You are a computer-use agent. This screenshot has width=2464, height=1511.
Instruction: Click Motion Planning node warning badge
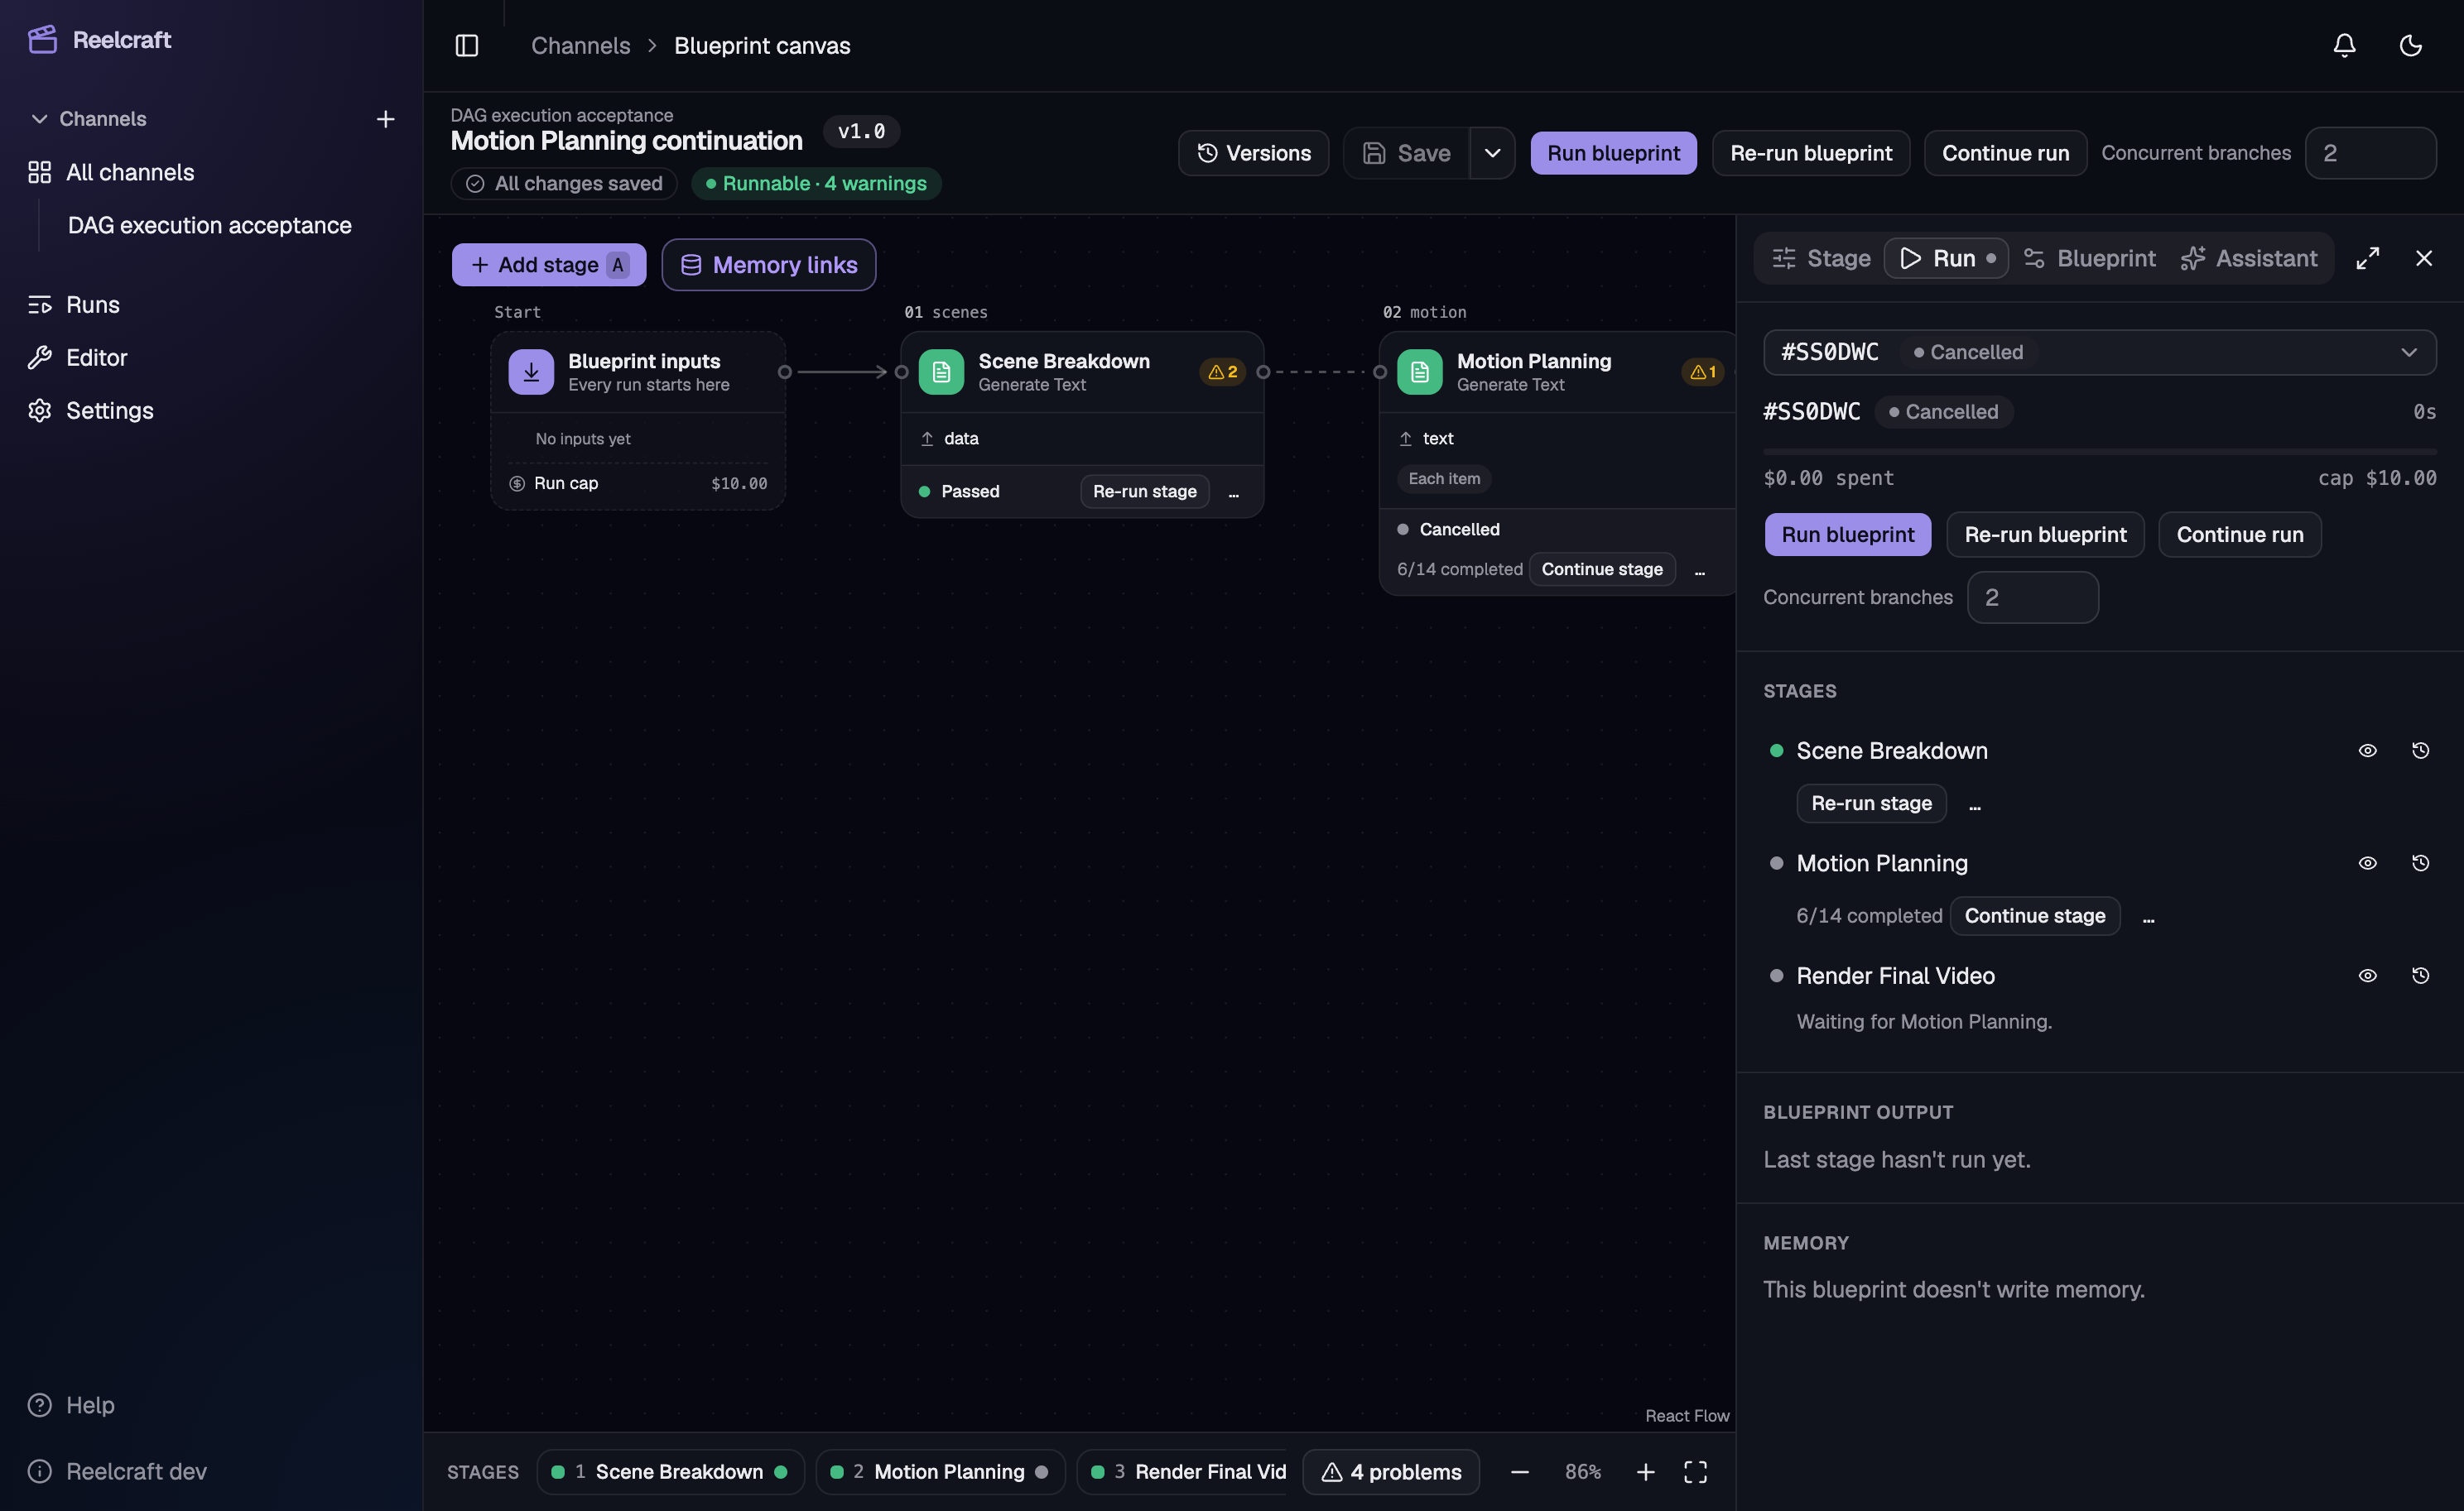point(1702,372)
